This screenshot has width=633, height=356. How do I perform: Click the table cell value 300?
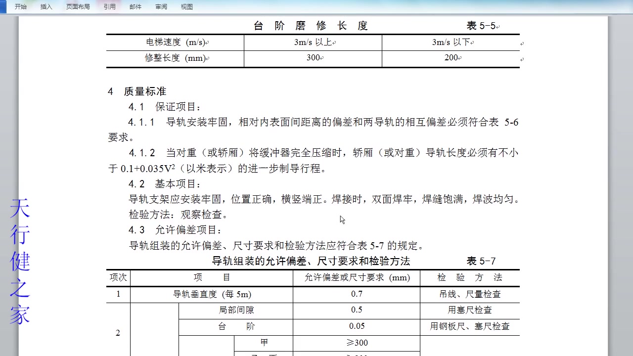313,58
